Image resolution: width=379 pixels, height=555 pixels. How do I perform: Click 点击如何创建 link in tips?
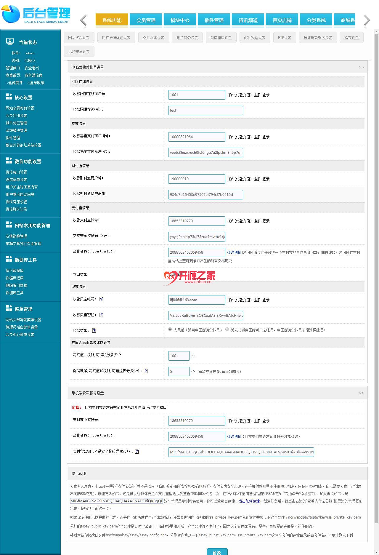249,501
